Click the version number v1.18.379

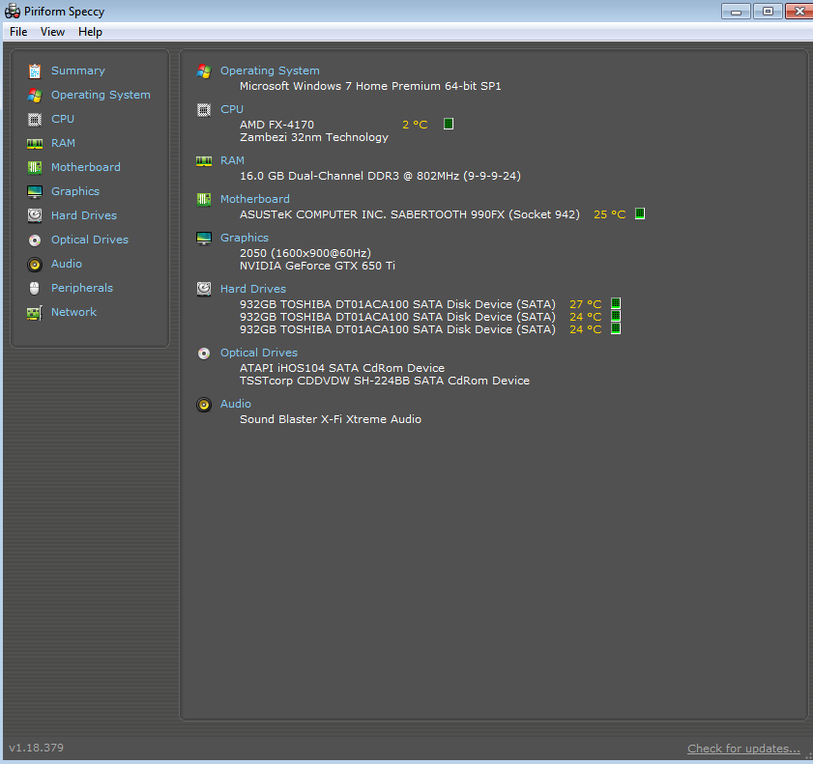coord(37,748)
